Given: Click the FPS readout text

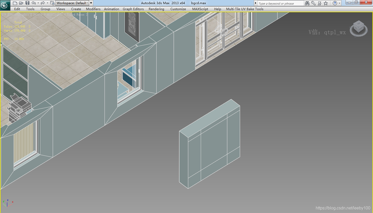Looking at the screenshot, I should 14,39.
